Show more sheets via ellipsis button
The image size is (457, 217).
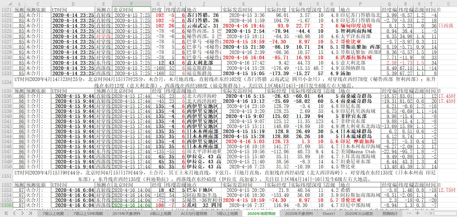tap(409, 213)
